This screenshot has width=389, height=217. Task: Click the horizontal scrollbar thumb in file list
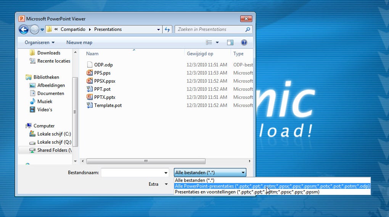[146, 161]
